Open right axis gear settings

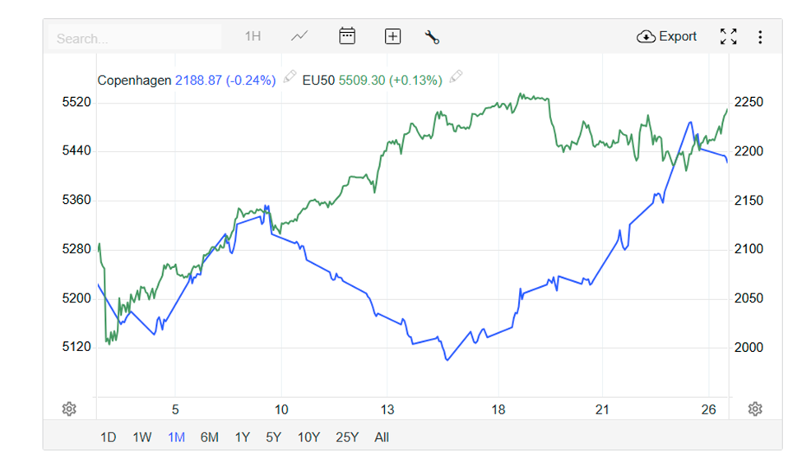click(x=755, y=409)
